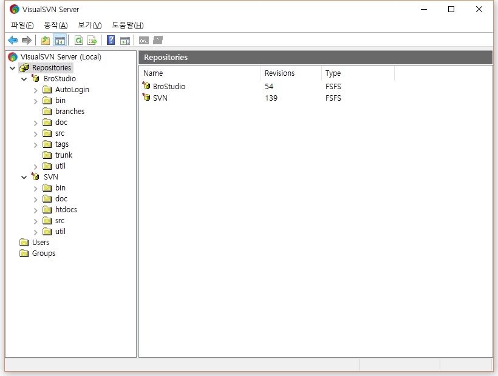The width and height of the screenshot is (498, 376).
Task: Open Help via blue question mark icon
Action: [x=111, y=40]
